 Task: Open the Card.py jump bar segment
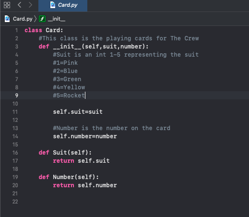(23, 19)
